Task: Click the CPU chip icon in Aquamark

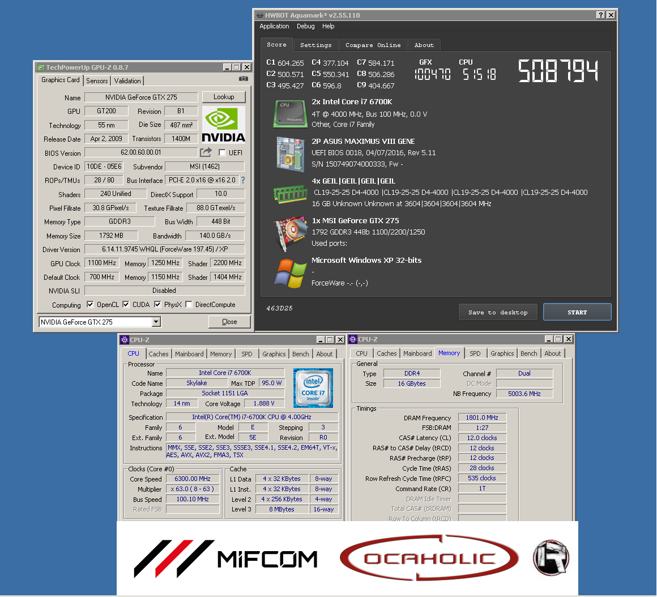Action: tap(291, 113)
